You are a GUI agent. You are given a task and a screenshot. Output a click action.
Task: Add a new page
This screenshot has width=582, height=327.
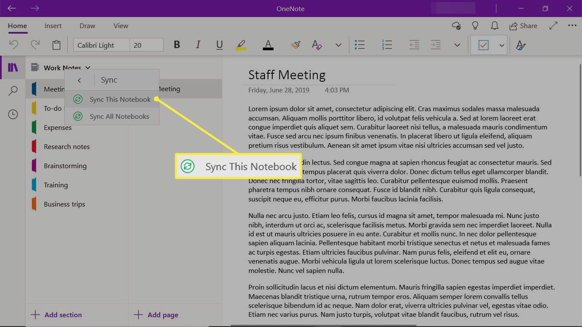click(x=156, y=315)
